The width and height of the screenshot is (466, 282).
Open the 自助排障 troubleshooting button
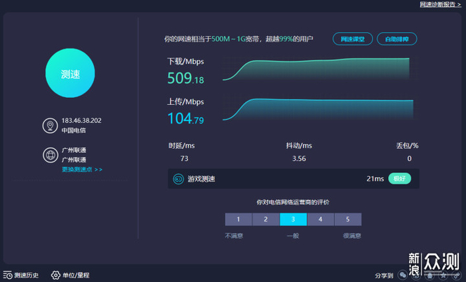point(397,39)
